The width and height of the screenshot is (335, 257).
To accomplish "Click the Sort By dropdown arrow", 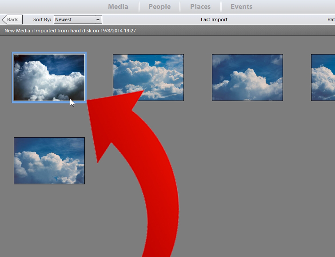I will (x=98, y=20).
